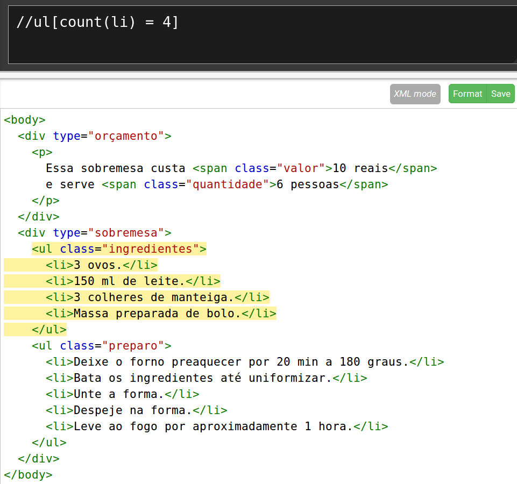Click the opening body tag line
Viewport: 517px width, 484px height.
[25, 120]
